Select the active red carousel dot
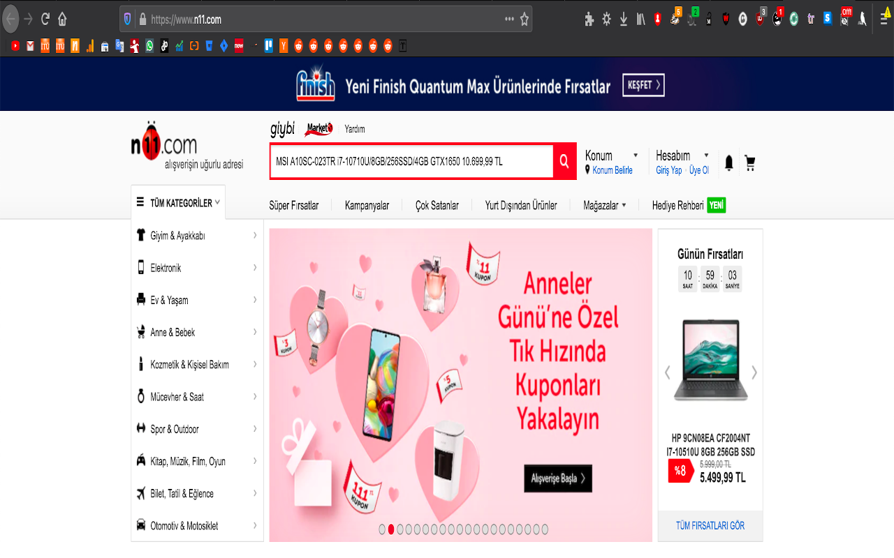This screenshot has height=558, width=894. tap(391, 529)
